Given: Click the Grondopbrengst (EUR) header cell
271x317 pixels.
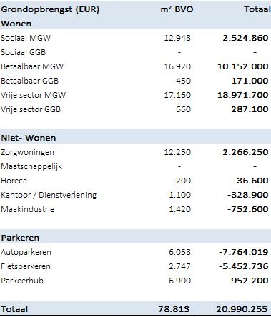Looking at the screenshot, I should 50,10.
